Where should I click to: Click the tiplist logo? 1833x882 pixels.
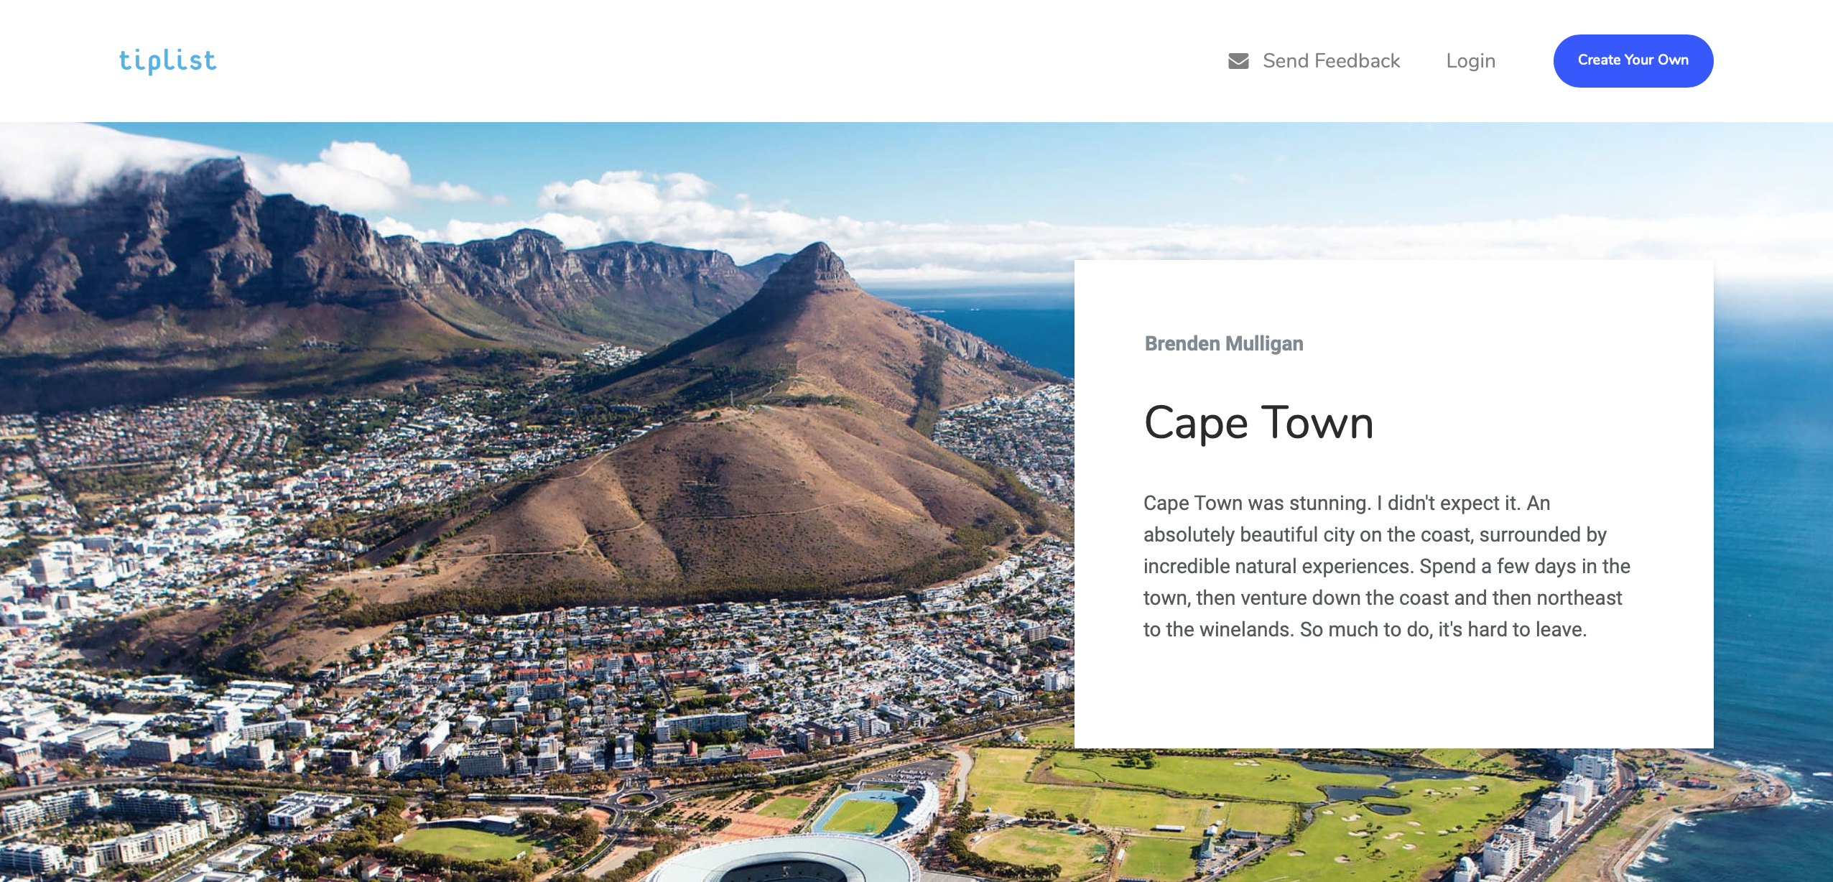tap(167, 61)
